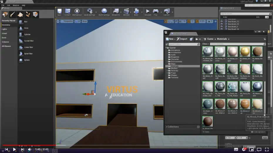Expand the Environments folder
Image resolution: width=273 pixels, height=153 pixels.
pos(167,62)
